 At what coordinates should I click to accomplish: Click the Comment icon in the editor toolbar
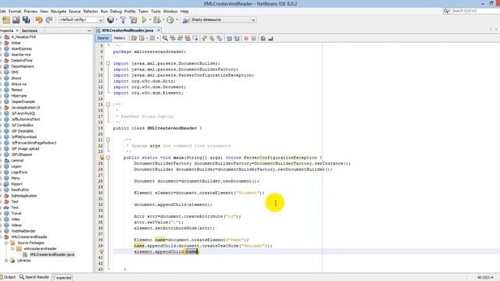[x=263, y=38]
